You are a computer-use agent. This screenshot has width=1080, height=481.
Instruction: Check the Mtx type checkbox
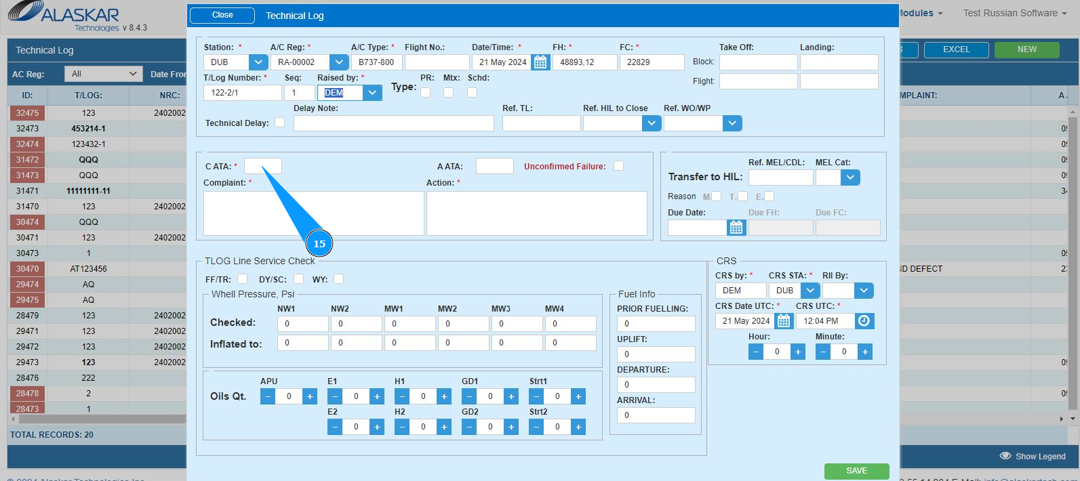coord(448,92)
